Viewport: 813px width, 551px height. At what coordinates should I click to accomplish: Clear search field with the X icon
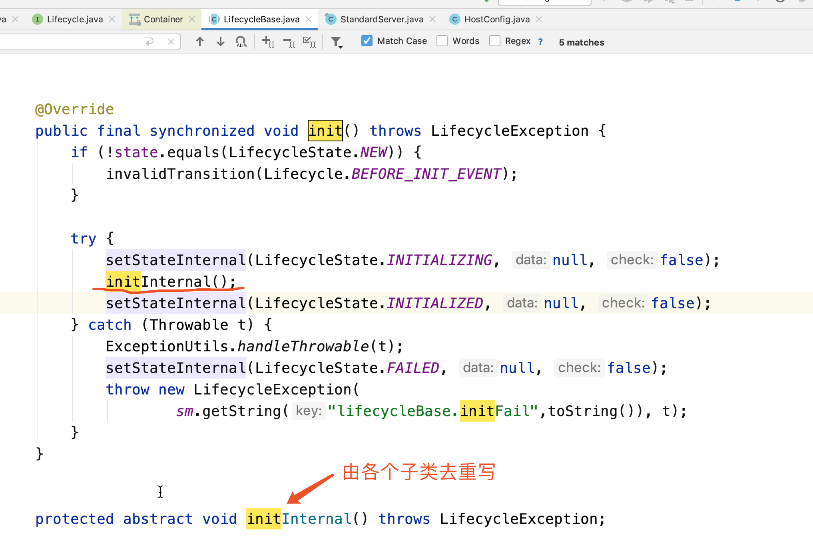click(171, 42)
